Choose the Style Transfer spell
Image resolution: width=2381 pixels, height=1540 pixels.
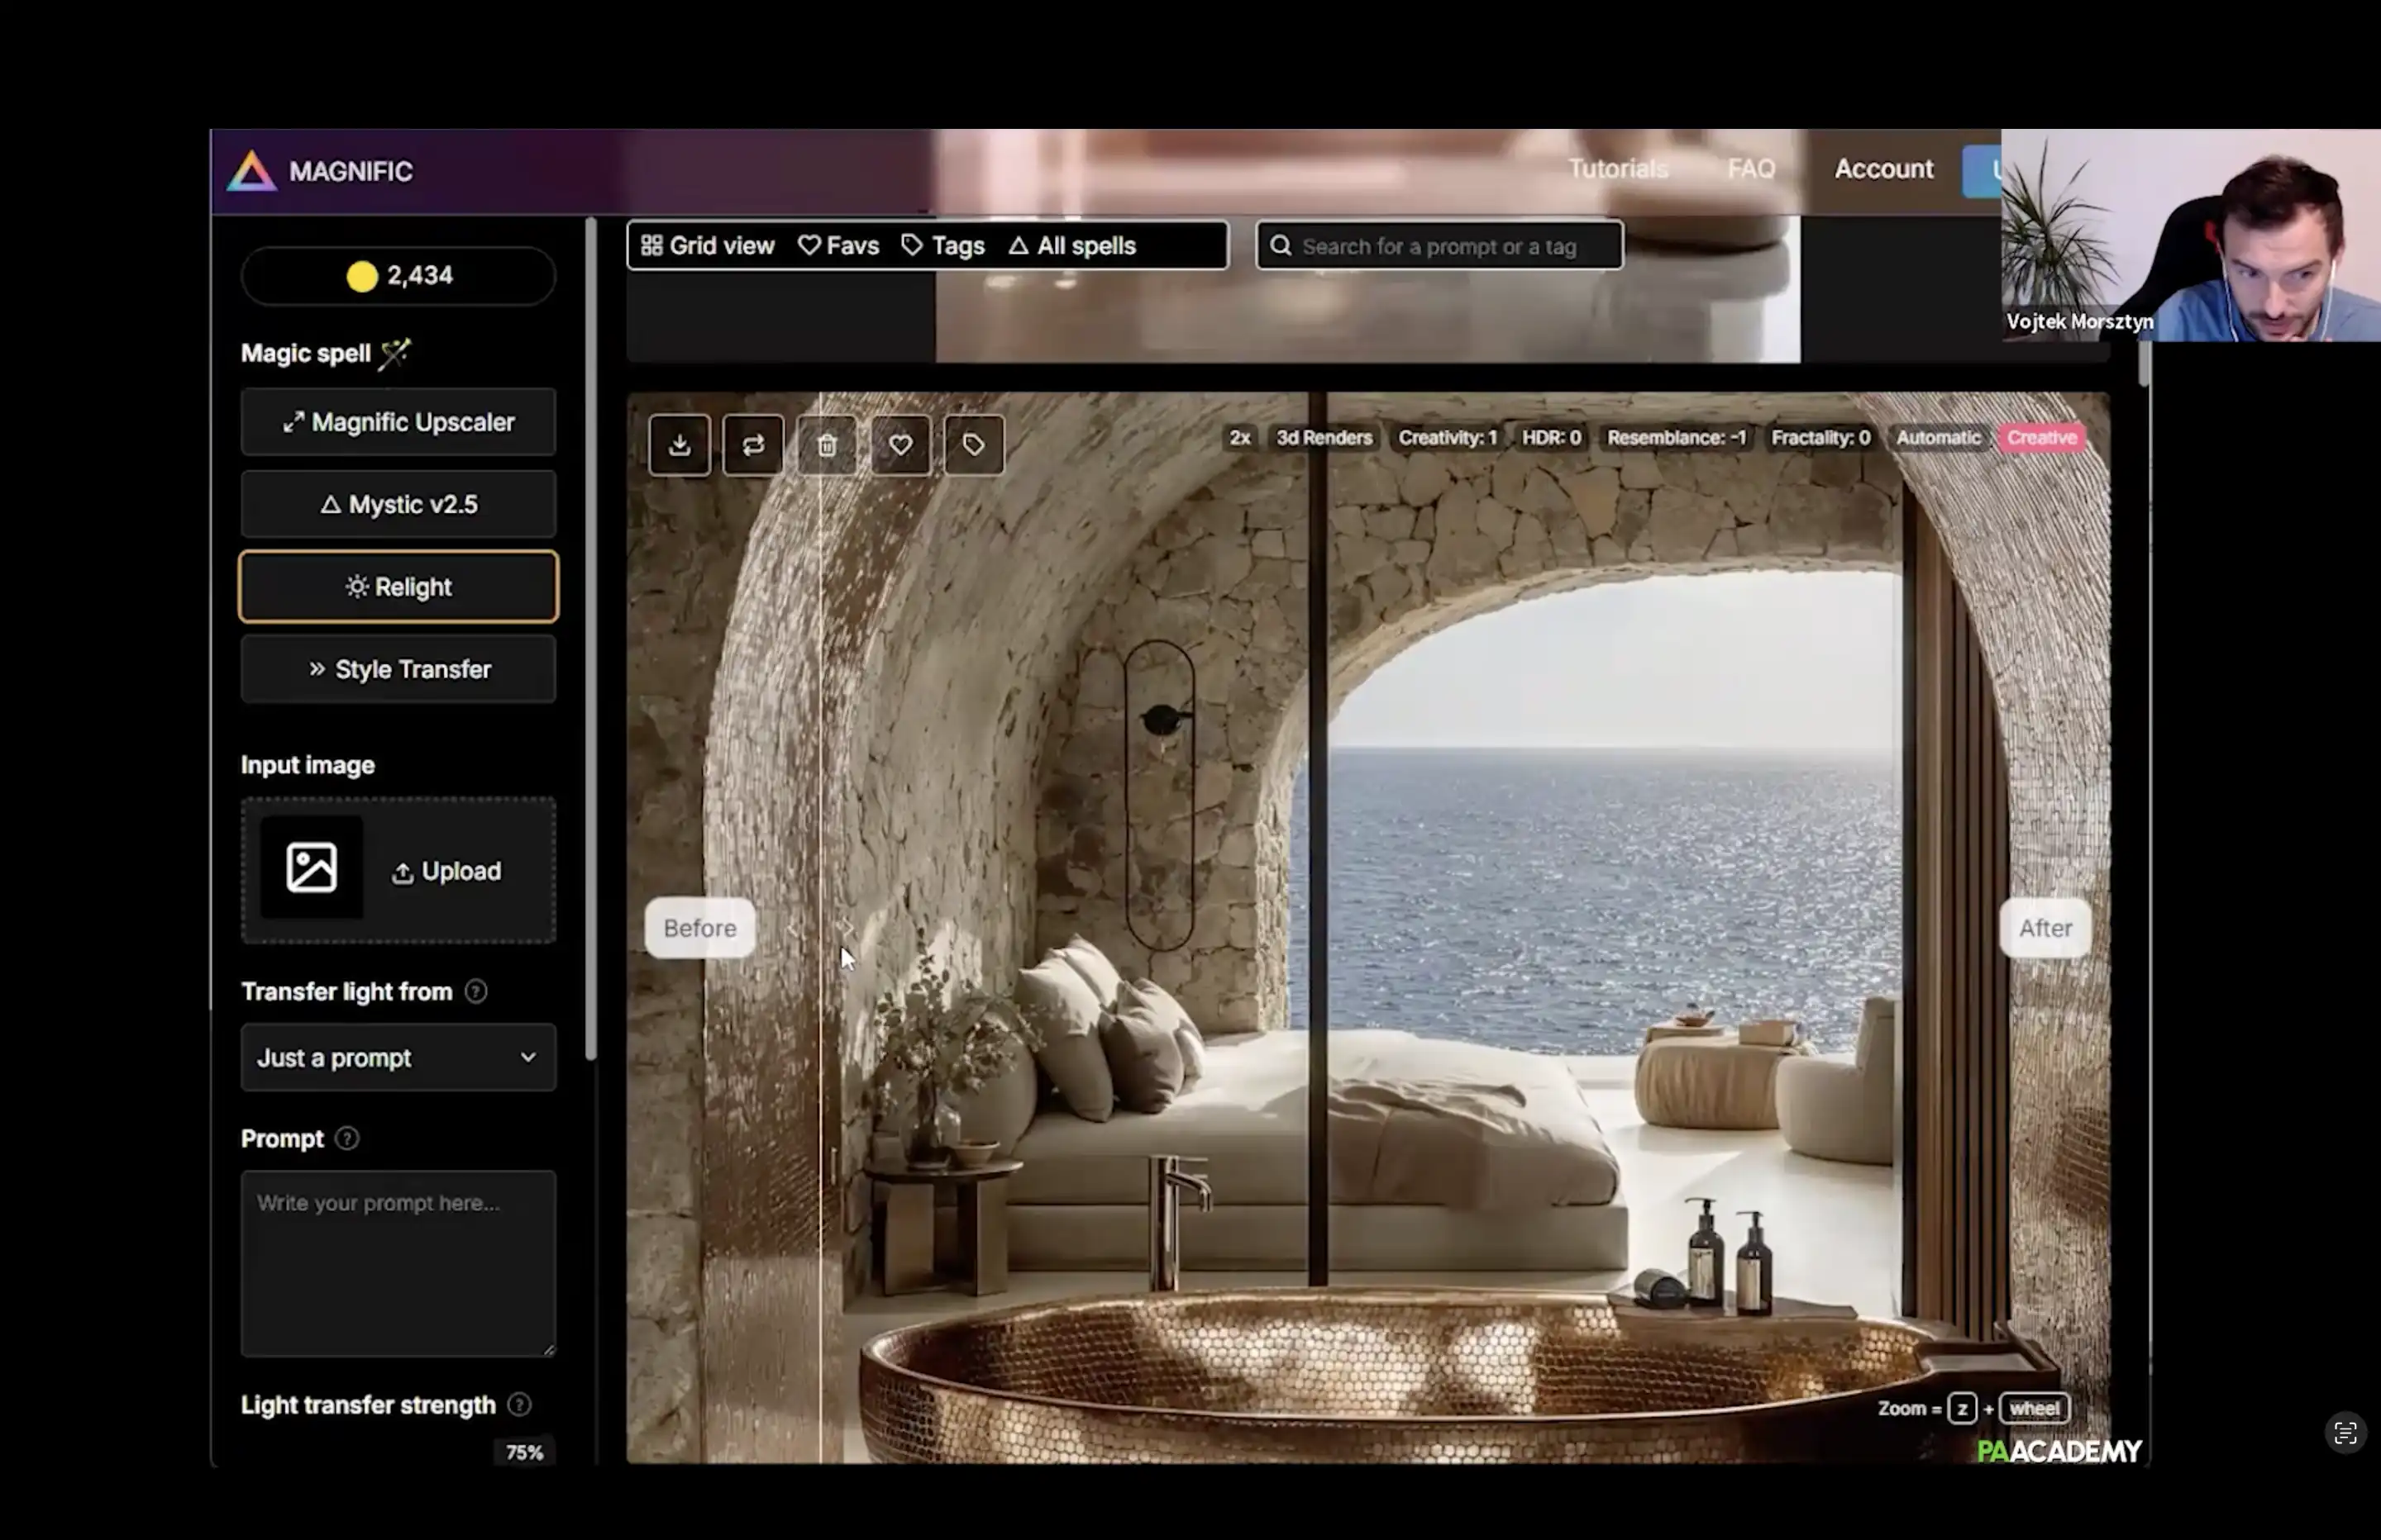click(398, 670)
